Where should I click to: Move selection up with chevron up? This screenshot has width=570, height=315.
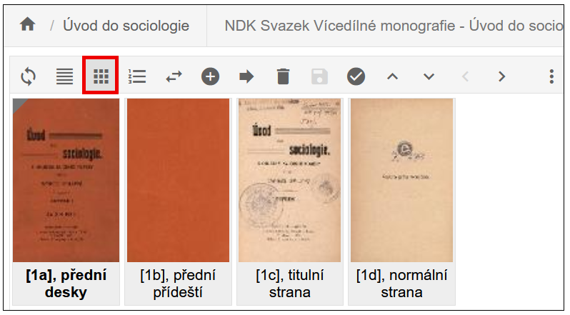pyautogui.click(x=393, y=76)
